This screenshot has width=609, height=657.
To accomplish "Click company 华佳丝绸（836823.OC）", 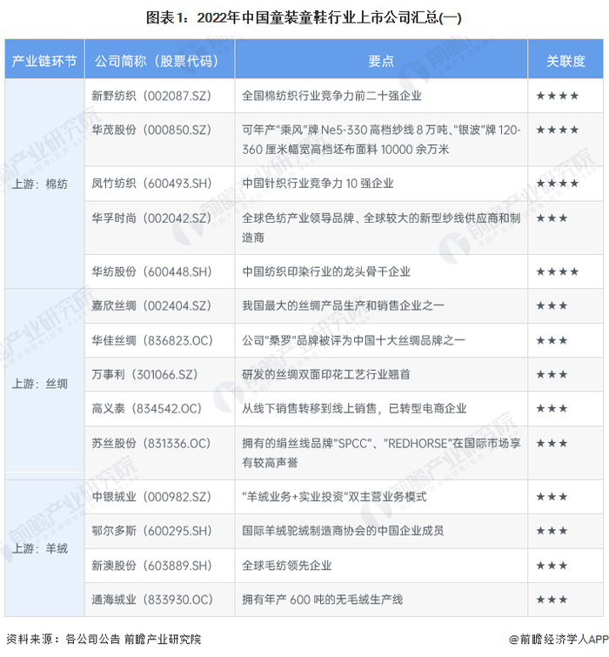I will (x=152, y=340).
